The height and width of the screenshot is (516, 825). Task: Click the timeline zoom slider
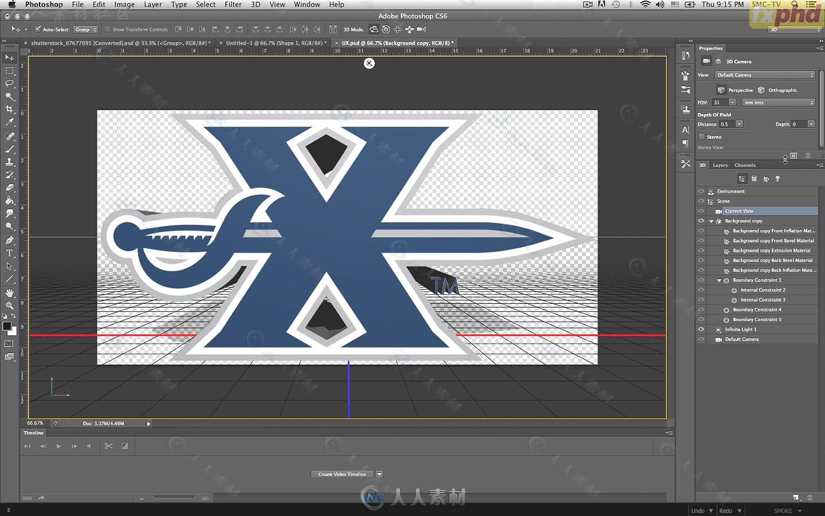(174, 498)
